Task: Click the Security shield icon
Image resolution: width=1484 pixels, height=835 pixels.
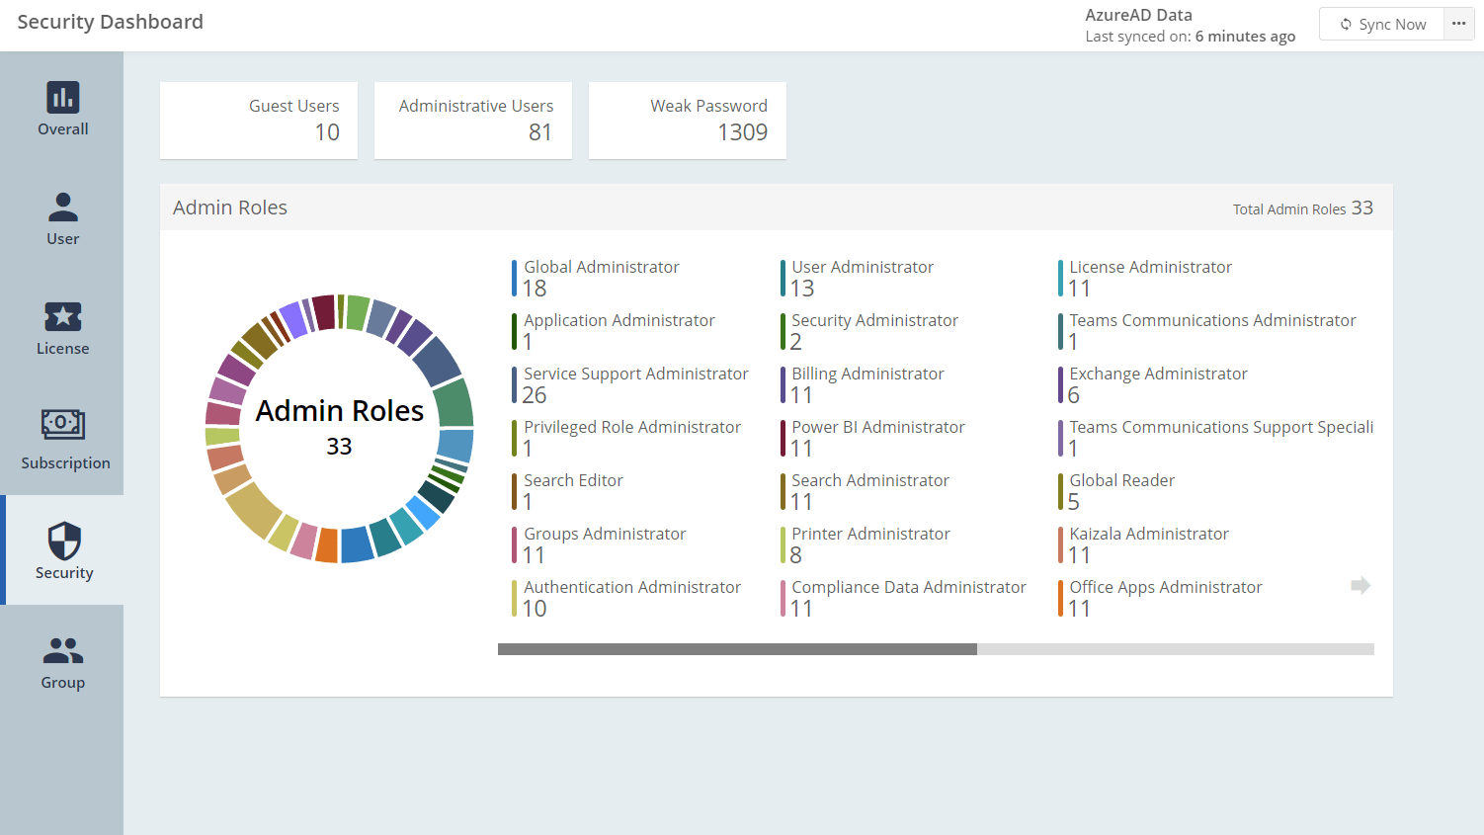Action: click(62, 540)
